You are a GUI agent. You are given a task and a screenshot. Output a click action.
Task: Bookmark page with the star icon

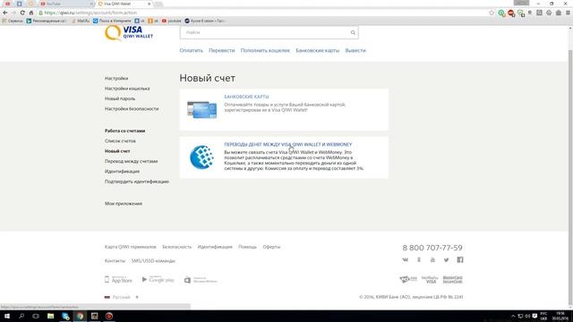pos(492,13)
